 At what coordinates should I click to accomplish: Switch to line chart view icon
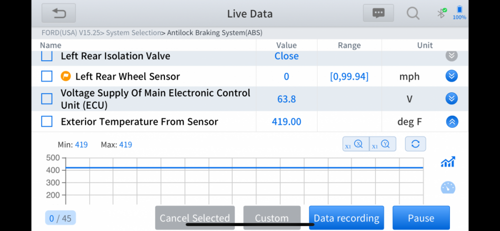(x=447, y=162)
